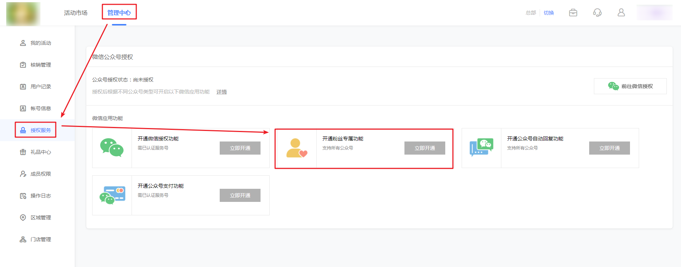The height and width of the screenshot is (267, 681).
Task: Click the 成员权限 sidebar icon
Action: pos(23,174)
